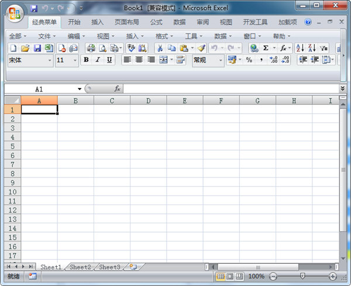Toggle Bold formatting
351x286 pixels.
86,60
